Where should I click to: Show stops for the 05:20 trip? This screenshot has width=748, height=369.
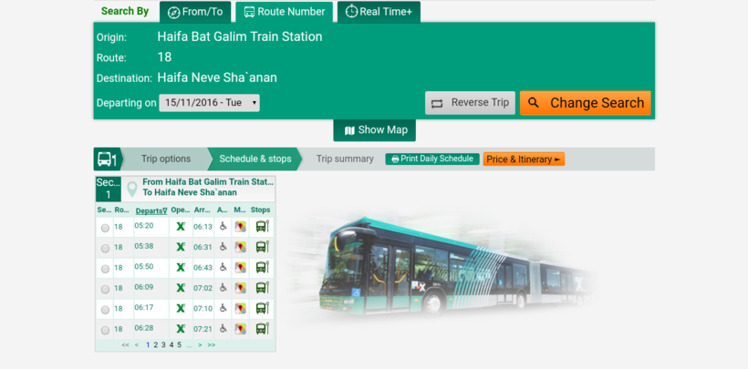click(263, 227)
